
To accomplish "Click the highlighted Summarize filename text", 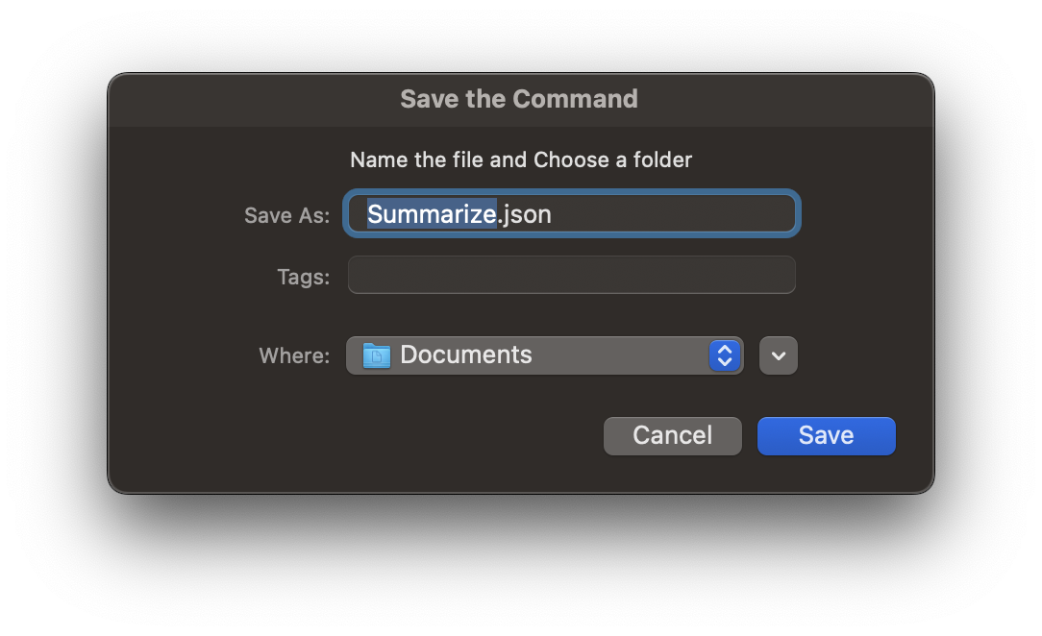I will 431,213.
